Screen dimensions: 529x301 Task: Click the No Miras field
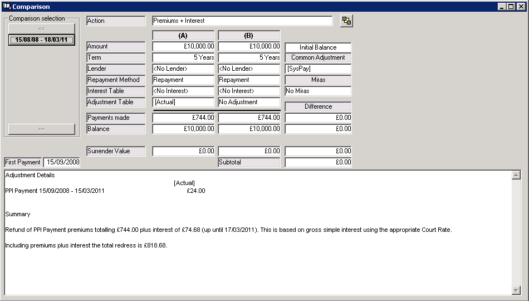pyautogui.click(x=318, y=91)
